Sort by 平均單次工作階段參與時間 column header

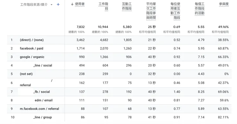click(151, 11)
